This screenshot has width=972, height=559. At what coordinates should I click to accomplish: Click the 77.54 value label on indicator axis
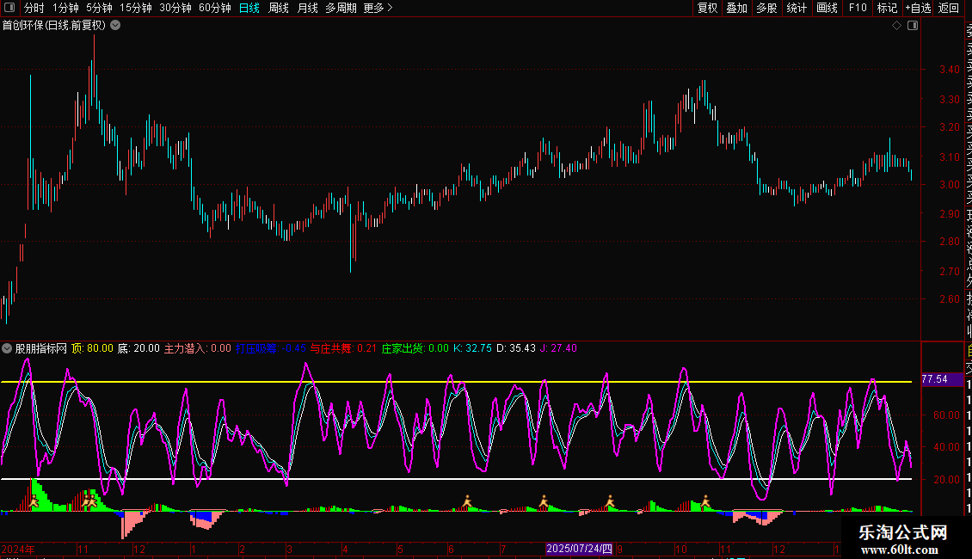tap(935, 379)
